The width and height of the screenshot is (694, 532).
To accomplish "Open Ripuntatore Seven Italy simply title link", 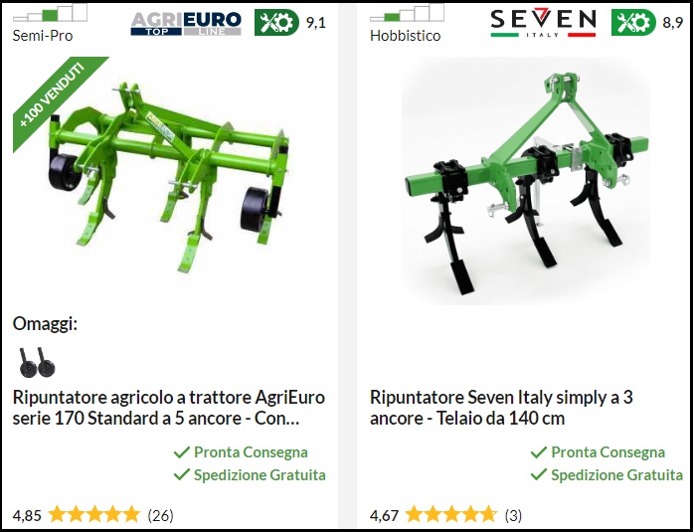I will (501, 408).
